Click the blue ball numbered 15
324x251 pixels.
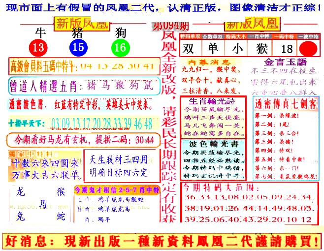pos(78,47)
